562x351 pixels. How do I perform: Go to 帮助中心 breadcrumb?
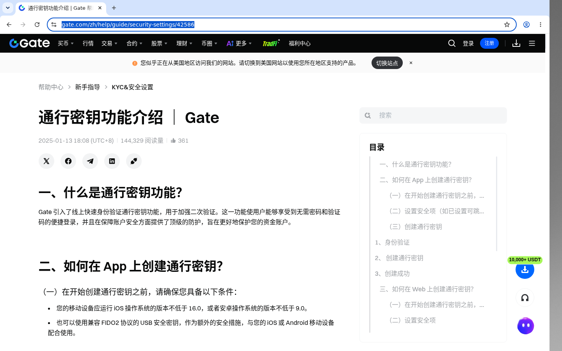51,87
